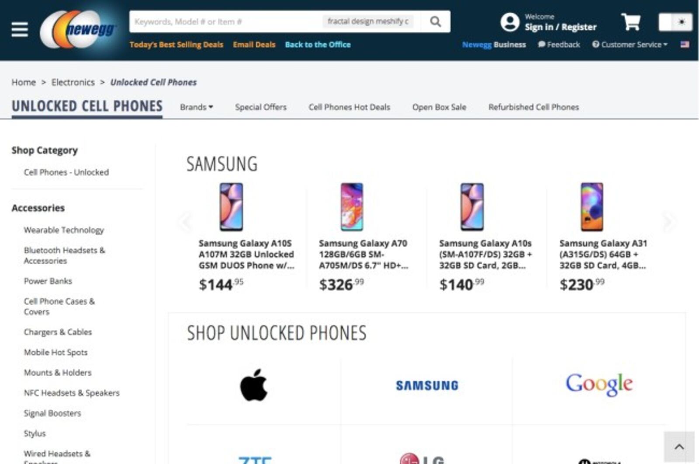Screen dimensions: 699x464
Task: Expand the Brands dropdown
Action: [196, 107]
